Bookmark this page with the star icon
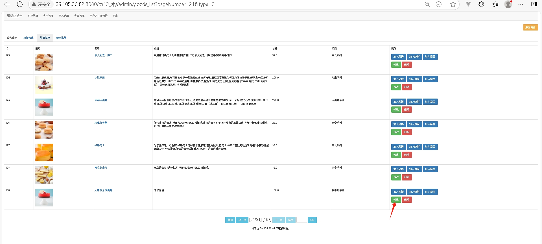The image size is (542, 244). [x=453, y=4]
